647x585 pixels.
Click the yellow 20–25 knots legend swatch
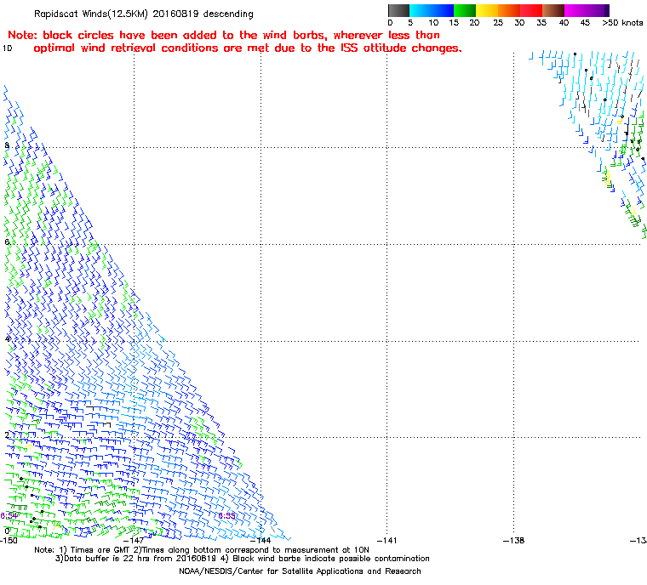487,10
